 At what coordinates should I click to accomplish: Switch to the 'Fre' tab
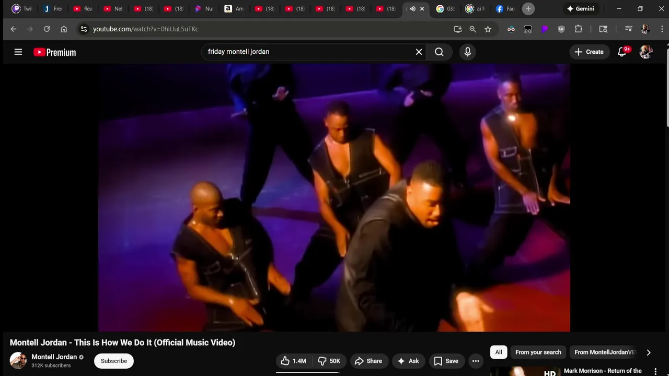click(53, 9)
